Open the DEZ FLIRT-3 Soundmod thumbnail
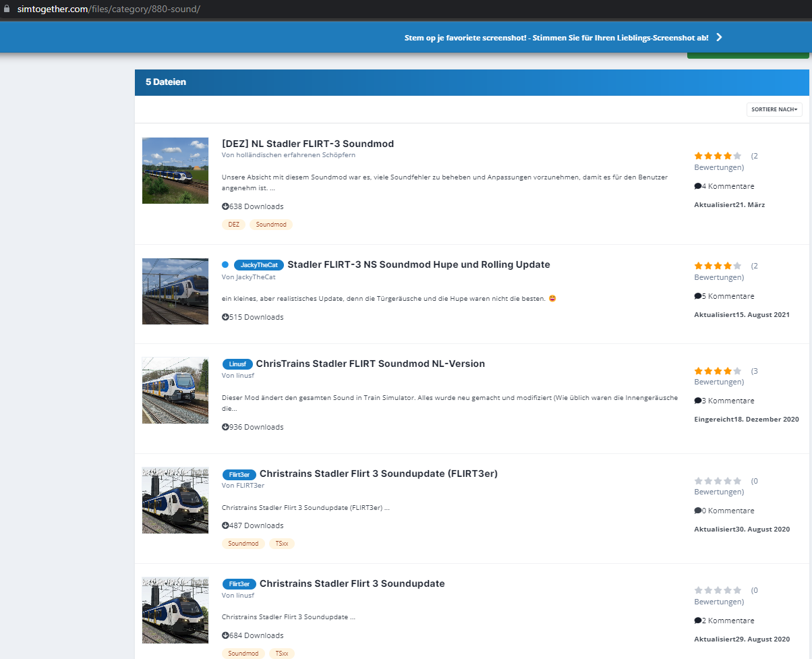This screenshot has height=659, width=812. tap(175, 171)
